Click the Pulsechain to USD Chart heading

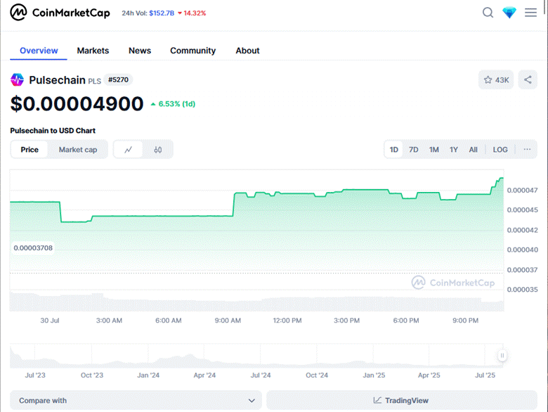coord(53,131)
